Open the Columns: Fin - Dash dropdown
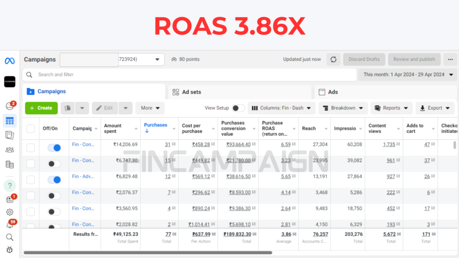Screen dimensions: 459x258 tap(281, 108)
